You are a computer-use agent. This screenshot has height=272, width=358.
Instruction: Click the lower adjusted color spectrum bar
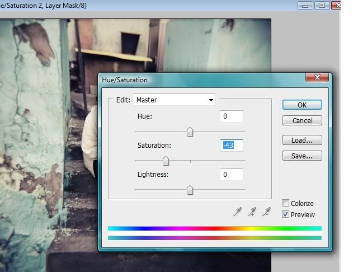point(215,238)
